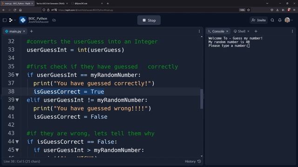Screen dimensions: 298x167
Task: List all browser tabs dropdown
Action: coord(267,3)
